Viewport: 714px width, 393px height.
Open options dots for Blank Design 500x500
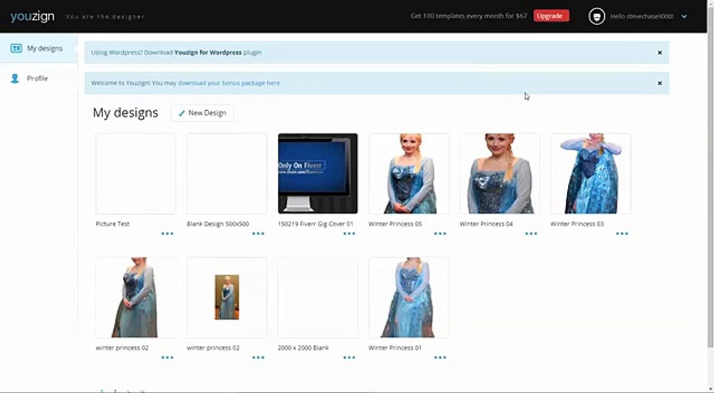point(258,234)
